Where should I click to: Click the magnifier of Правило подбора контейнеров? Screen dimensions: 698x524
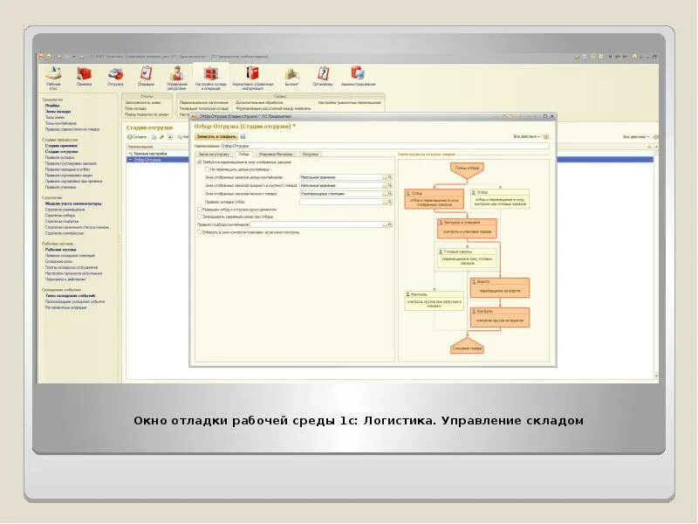point(390,224)
